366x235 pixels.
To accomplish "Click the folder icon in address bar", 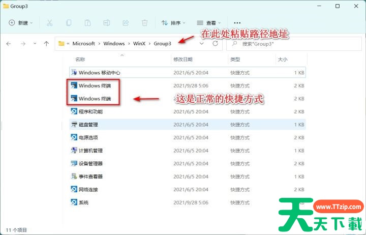I will pyautogui.click(x=62, y=43).
